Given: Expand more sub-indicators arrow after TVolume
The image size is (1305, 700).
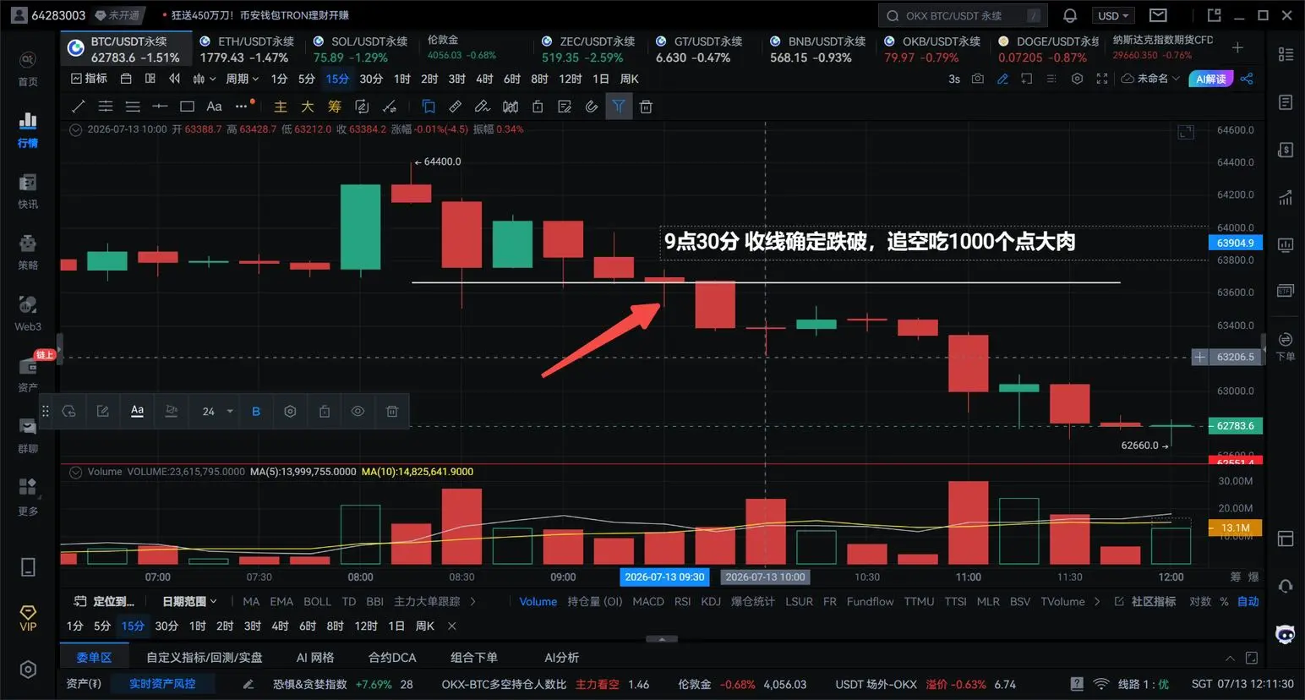Looking at the screenshot, I should pyautogui.click(x=1097, y=602).
